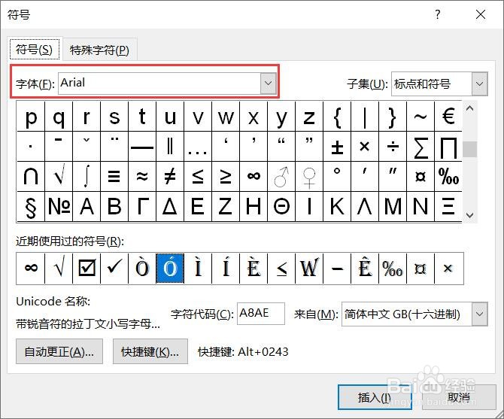
Task: Click the font name field Arial
Action: pyautogui.click(x=159, y=83)
